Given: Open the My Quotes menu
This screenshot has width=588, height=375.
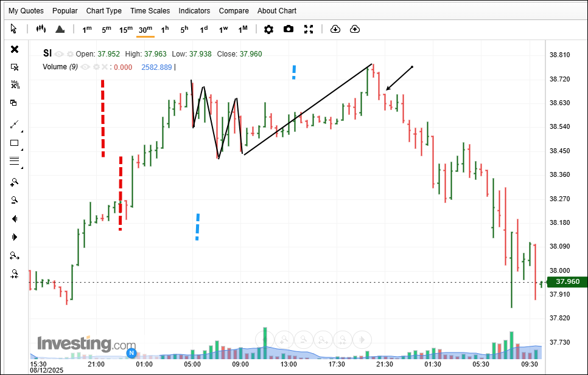Looking at the screenshot, I should [26, 11].
